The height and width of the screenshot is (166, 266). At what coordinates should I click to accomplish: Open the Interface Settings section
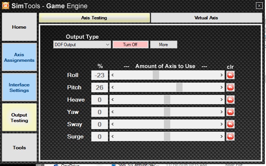pyautogui.click(x=19, y=87)
